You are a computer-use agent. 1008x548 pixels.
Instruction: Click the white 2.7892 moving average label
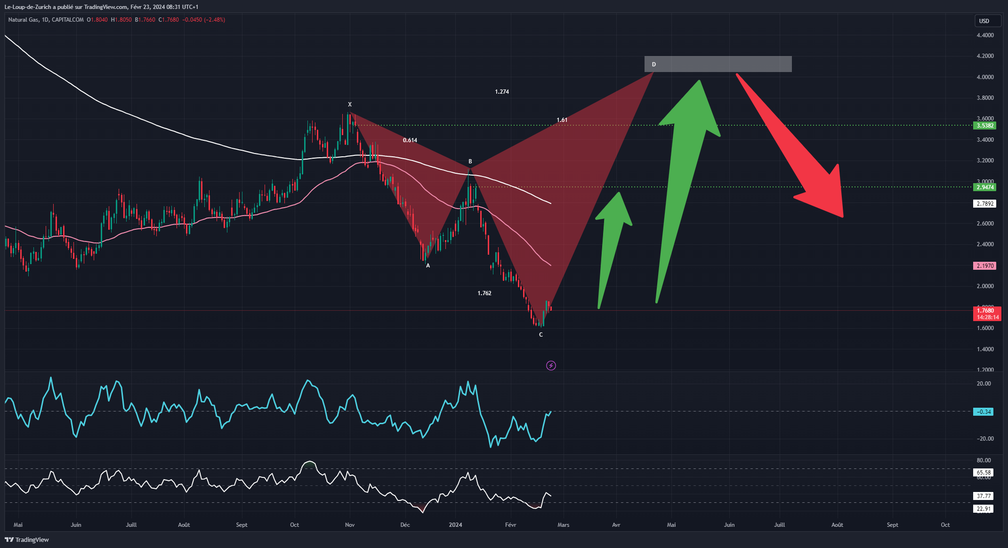pos(985,204)
